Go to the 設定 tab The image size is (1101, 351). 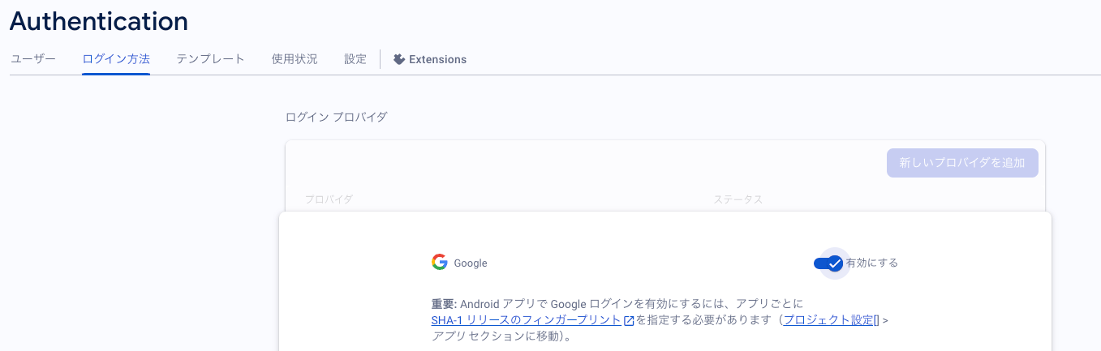(355, 59)
